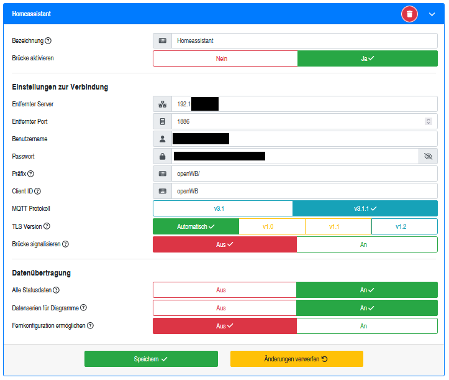Viewport: 449px width, 380px height.
Task: Set Fernkonfiguration ermöglichen to An
Action: tap(367, 326)
